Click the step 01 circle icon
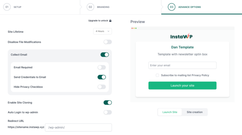This screenshot has height=135, width=242. [7, 7]
